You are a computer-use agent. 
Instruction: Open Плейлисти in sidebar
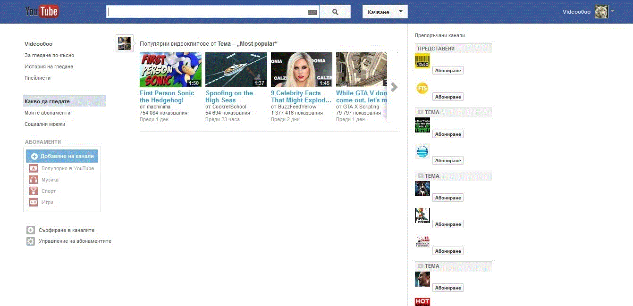point(37,78)
